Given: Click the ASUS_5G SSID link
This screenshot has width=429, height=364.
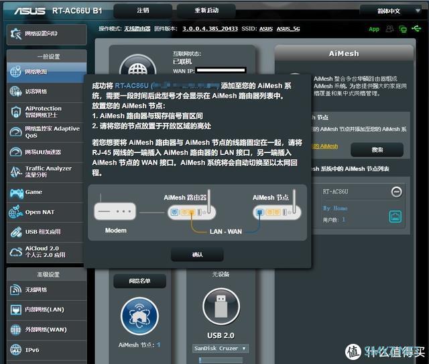Looking at the screenshot, I should pos(288,29).
